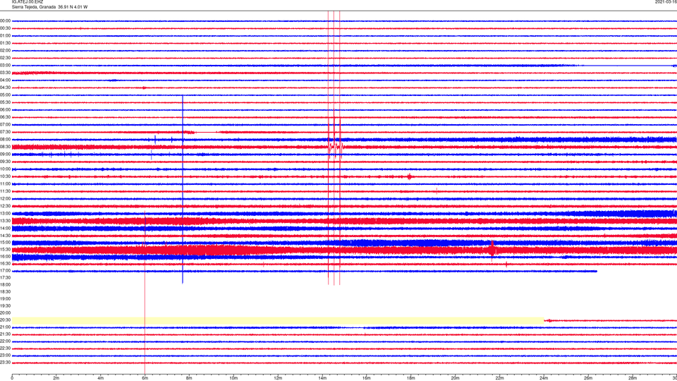
Task: Select the 05:00 row time label
Action: [5, 95]
